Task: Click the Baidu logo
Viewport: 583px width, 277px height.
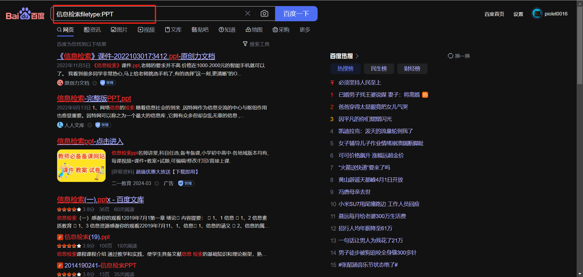Action: 25,14
